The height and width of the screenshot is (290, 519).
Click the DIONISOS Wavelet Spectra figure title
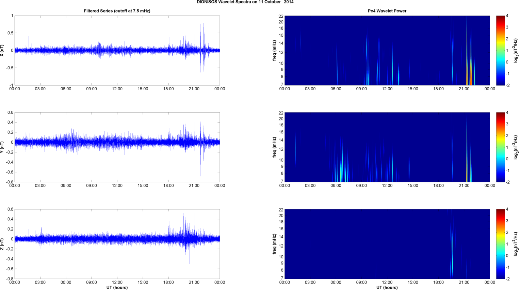click(x=245, y=2)
